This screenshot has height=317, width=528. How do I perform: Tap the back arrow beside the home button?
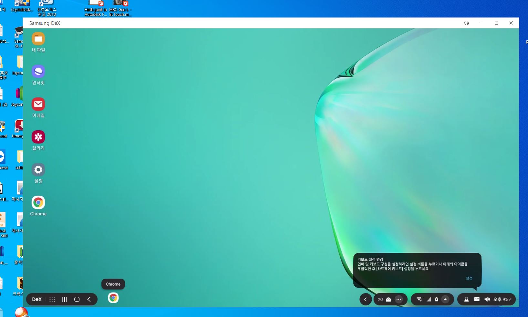click(x=89, y=299)
